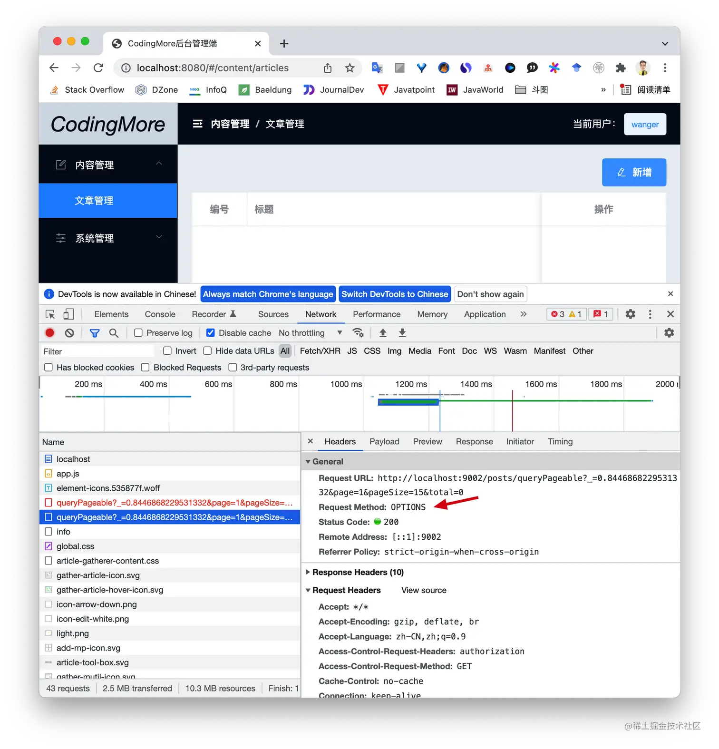
Task: Show more DevTools tabs chevron
Action: pos(524,314)
